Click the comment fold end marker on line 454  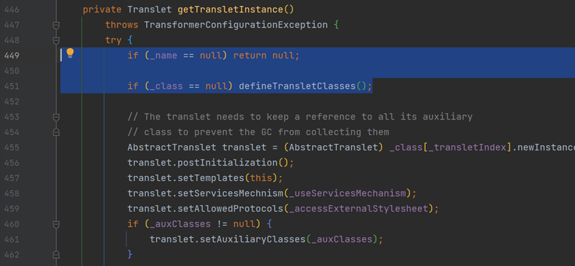56,132
